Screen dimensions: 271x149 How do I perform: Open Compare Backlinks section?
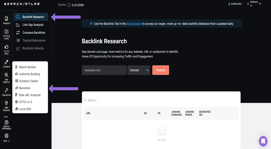click(34, 33)
